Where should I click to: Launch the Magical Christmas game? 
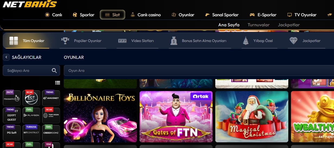click(x=252, y=117)
